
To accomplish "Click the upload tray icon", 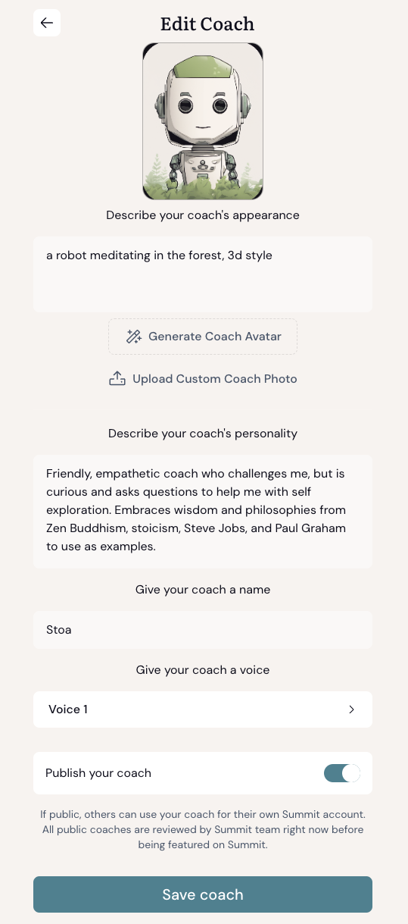I will click(117, 378).
